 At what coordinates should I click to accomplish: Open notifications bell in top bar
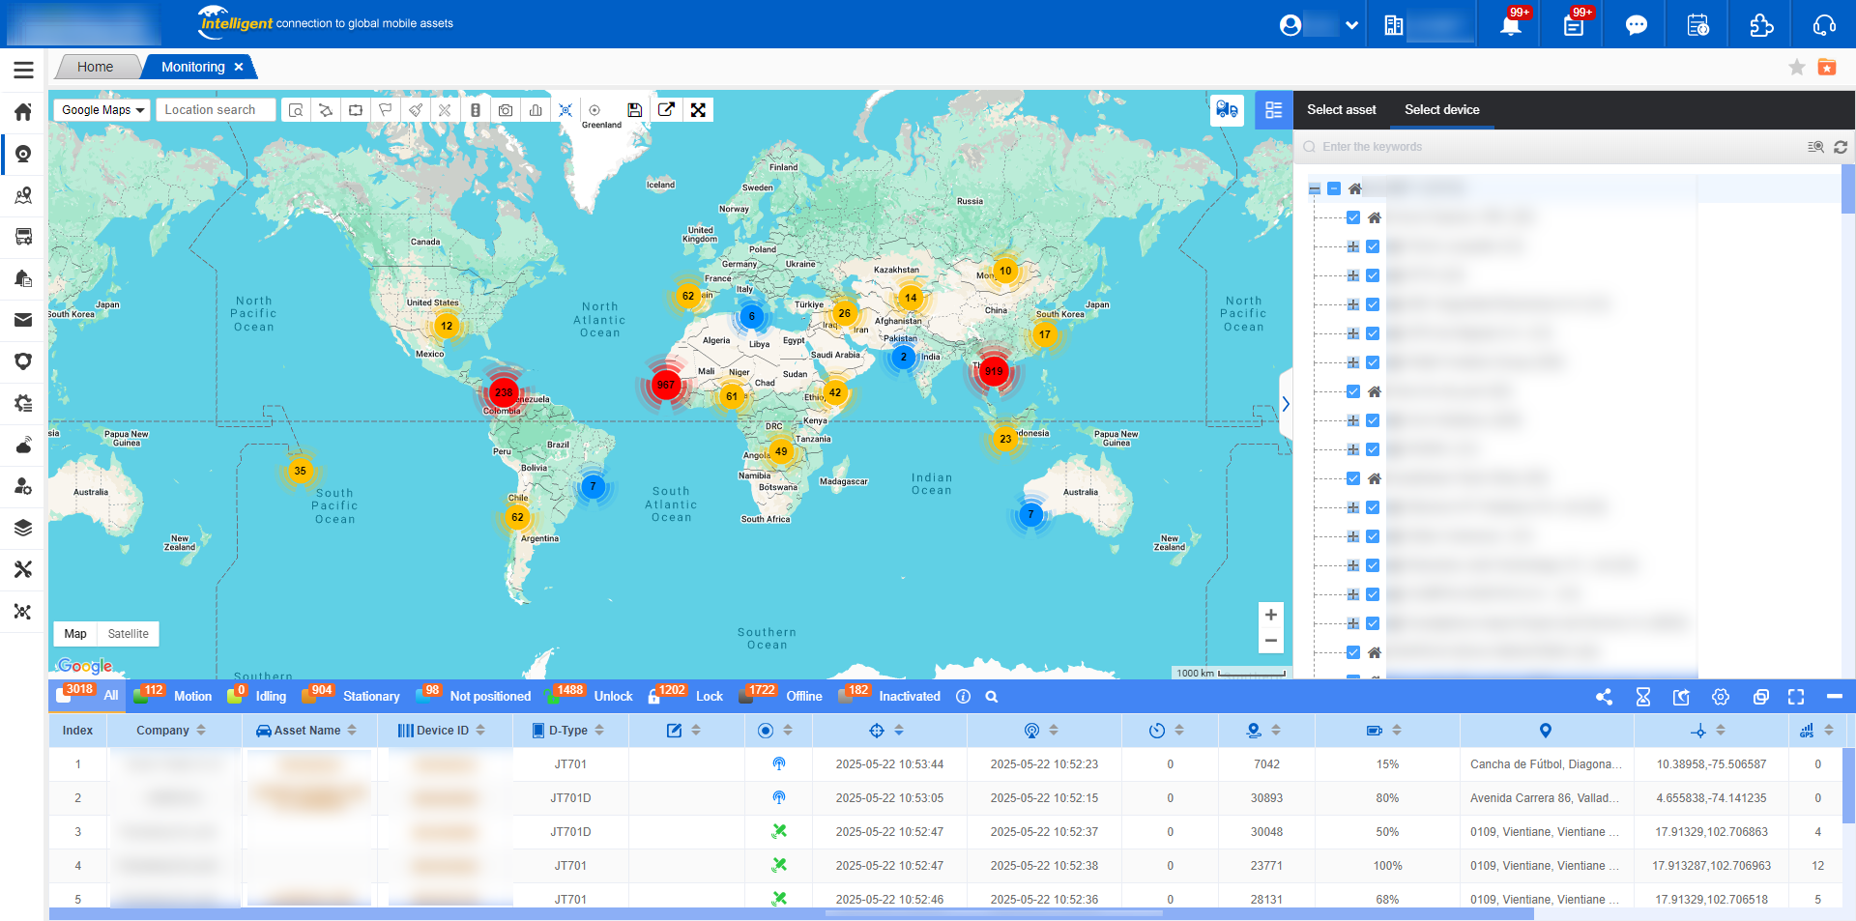[x=1510, y=25]
